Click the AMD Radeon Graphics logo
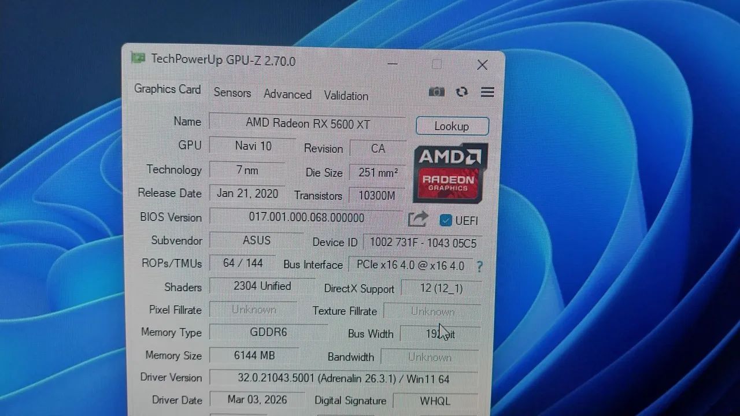 pos(450,173)
